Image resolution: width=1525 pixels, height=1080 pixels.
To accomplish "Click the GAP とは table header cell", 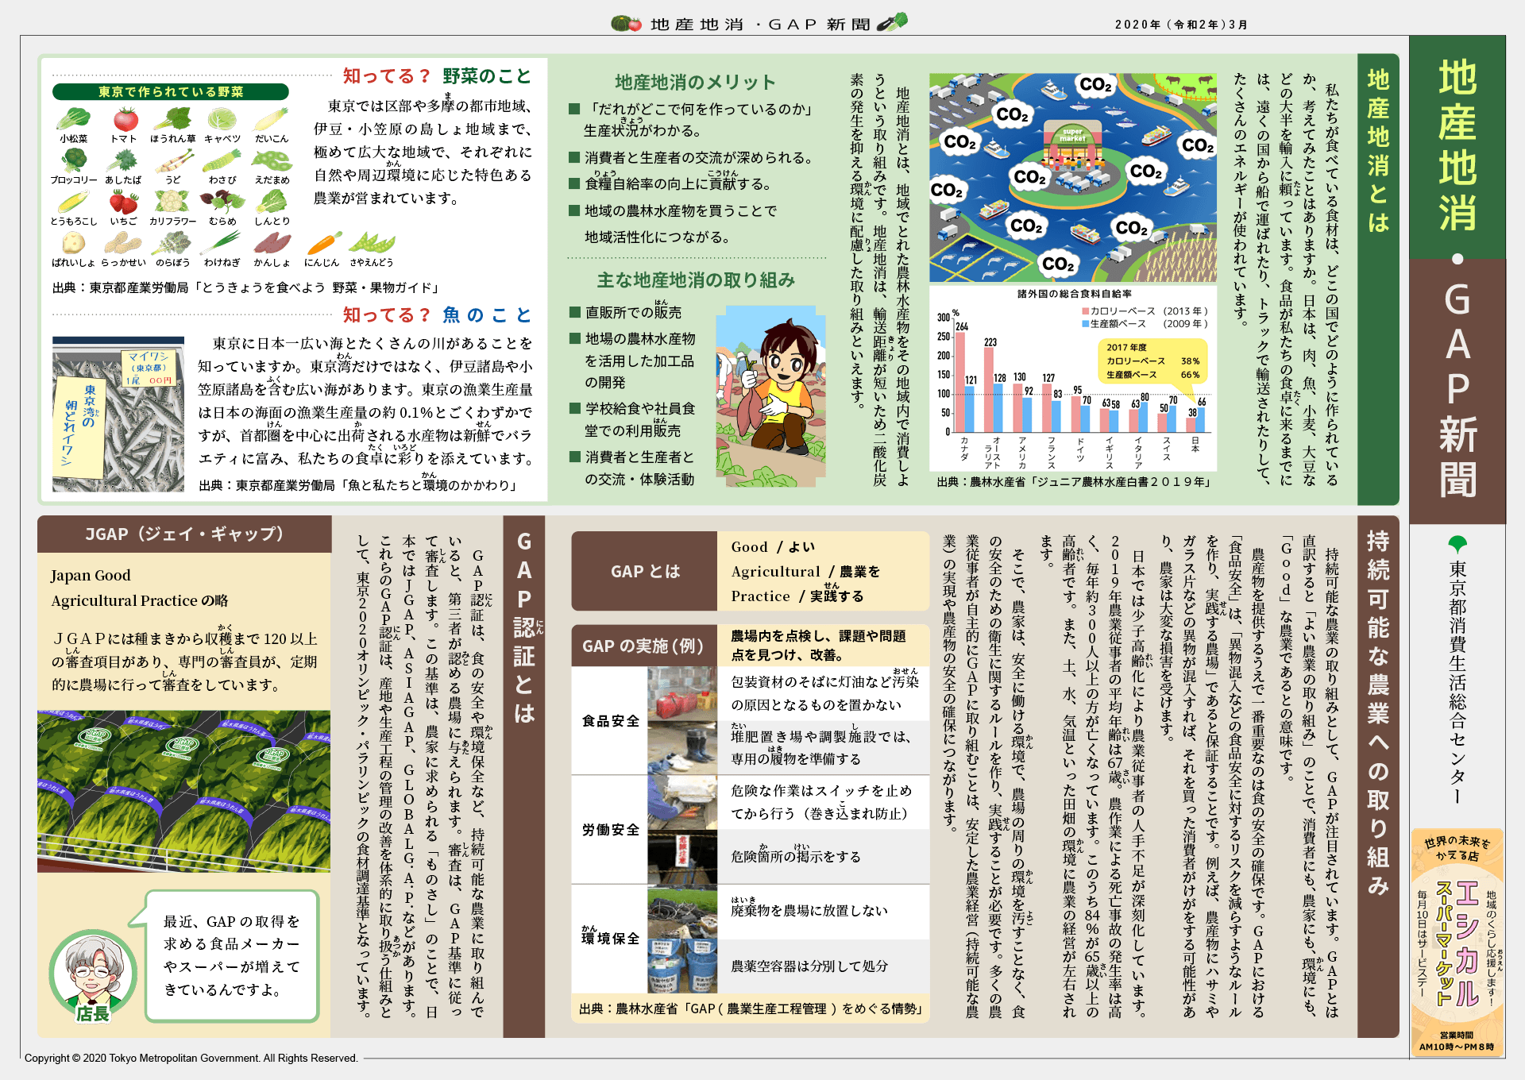I will point(645,571).
